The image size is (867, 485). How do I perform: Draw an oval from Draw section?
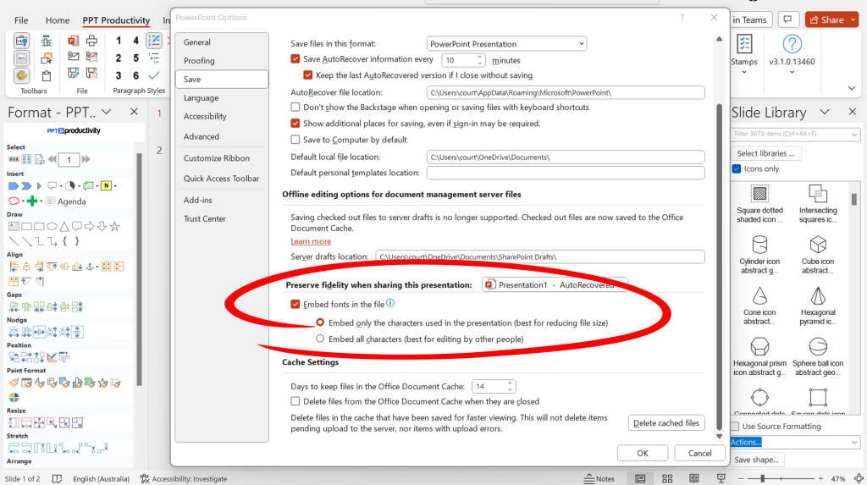tap(52, 226)
